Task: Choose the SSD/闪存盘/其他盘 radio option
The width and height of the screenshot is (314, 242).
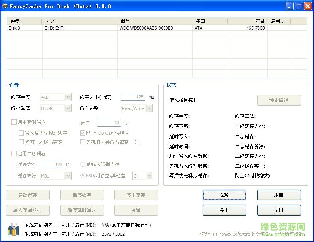Action: point(83,176)
